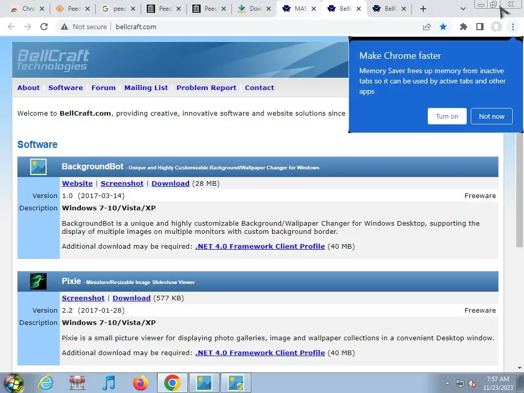The height and width of the screenshot is (393, 524).
Task: Download Pixie 577 KB
Action: click(x=132, y=298)
